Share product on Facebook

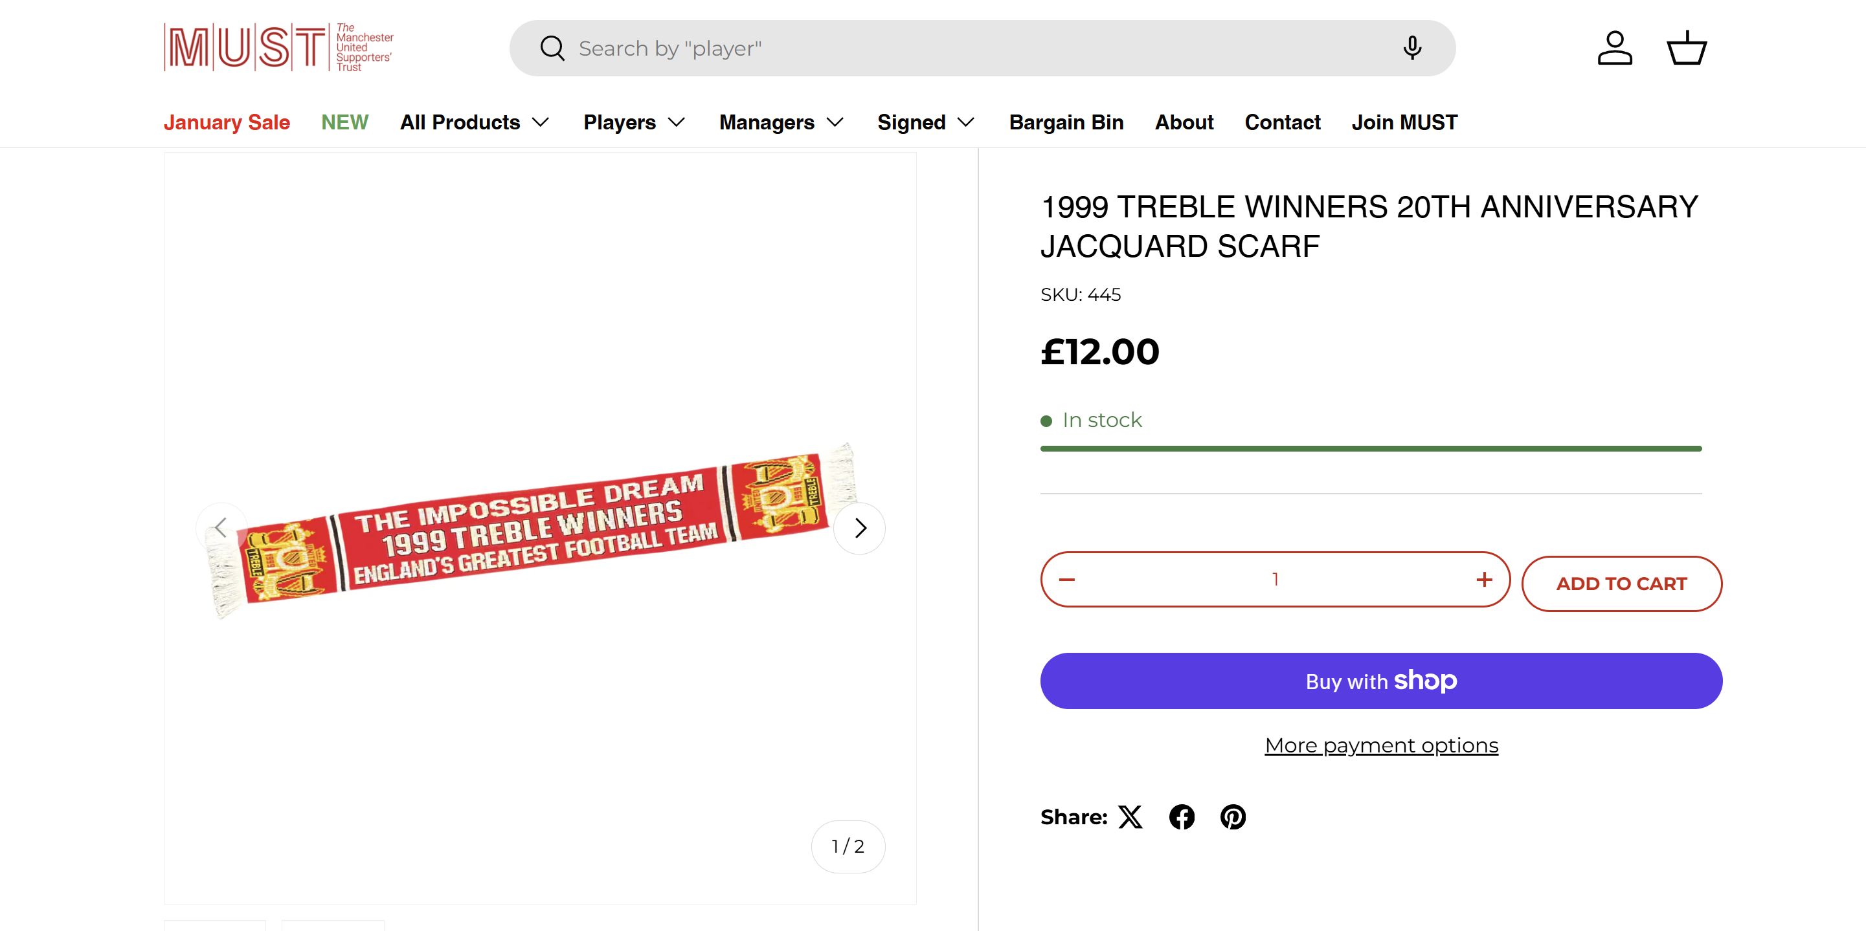point(1182,816)
